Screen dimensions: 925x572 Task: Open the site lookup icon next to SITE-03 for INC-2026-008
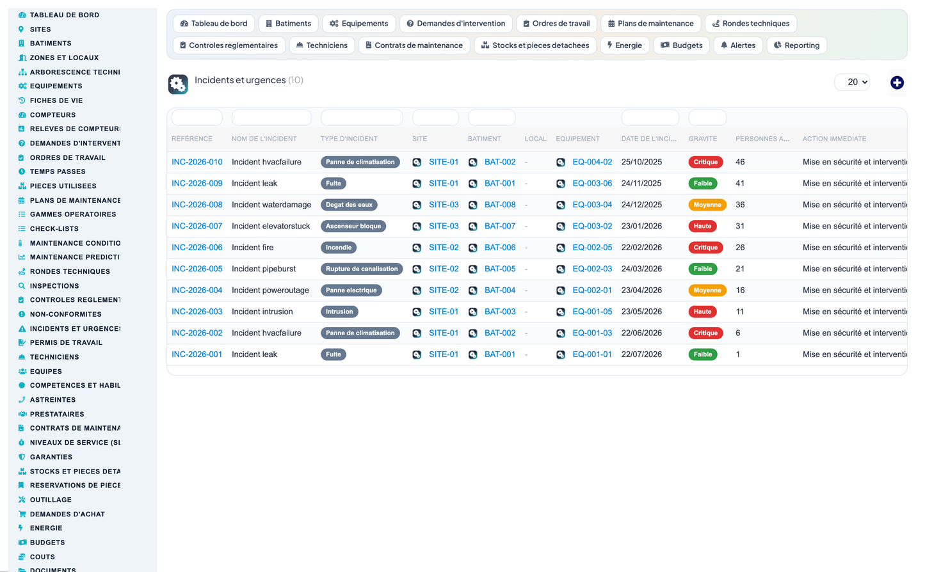(417, 205)
